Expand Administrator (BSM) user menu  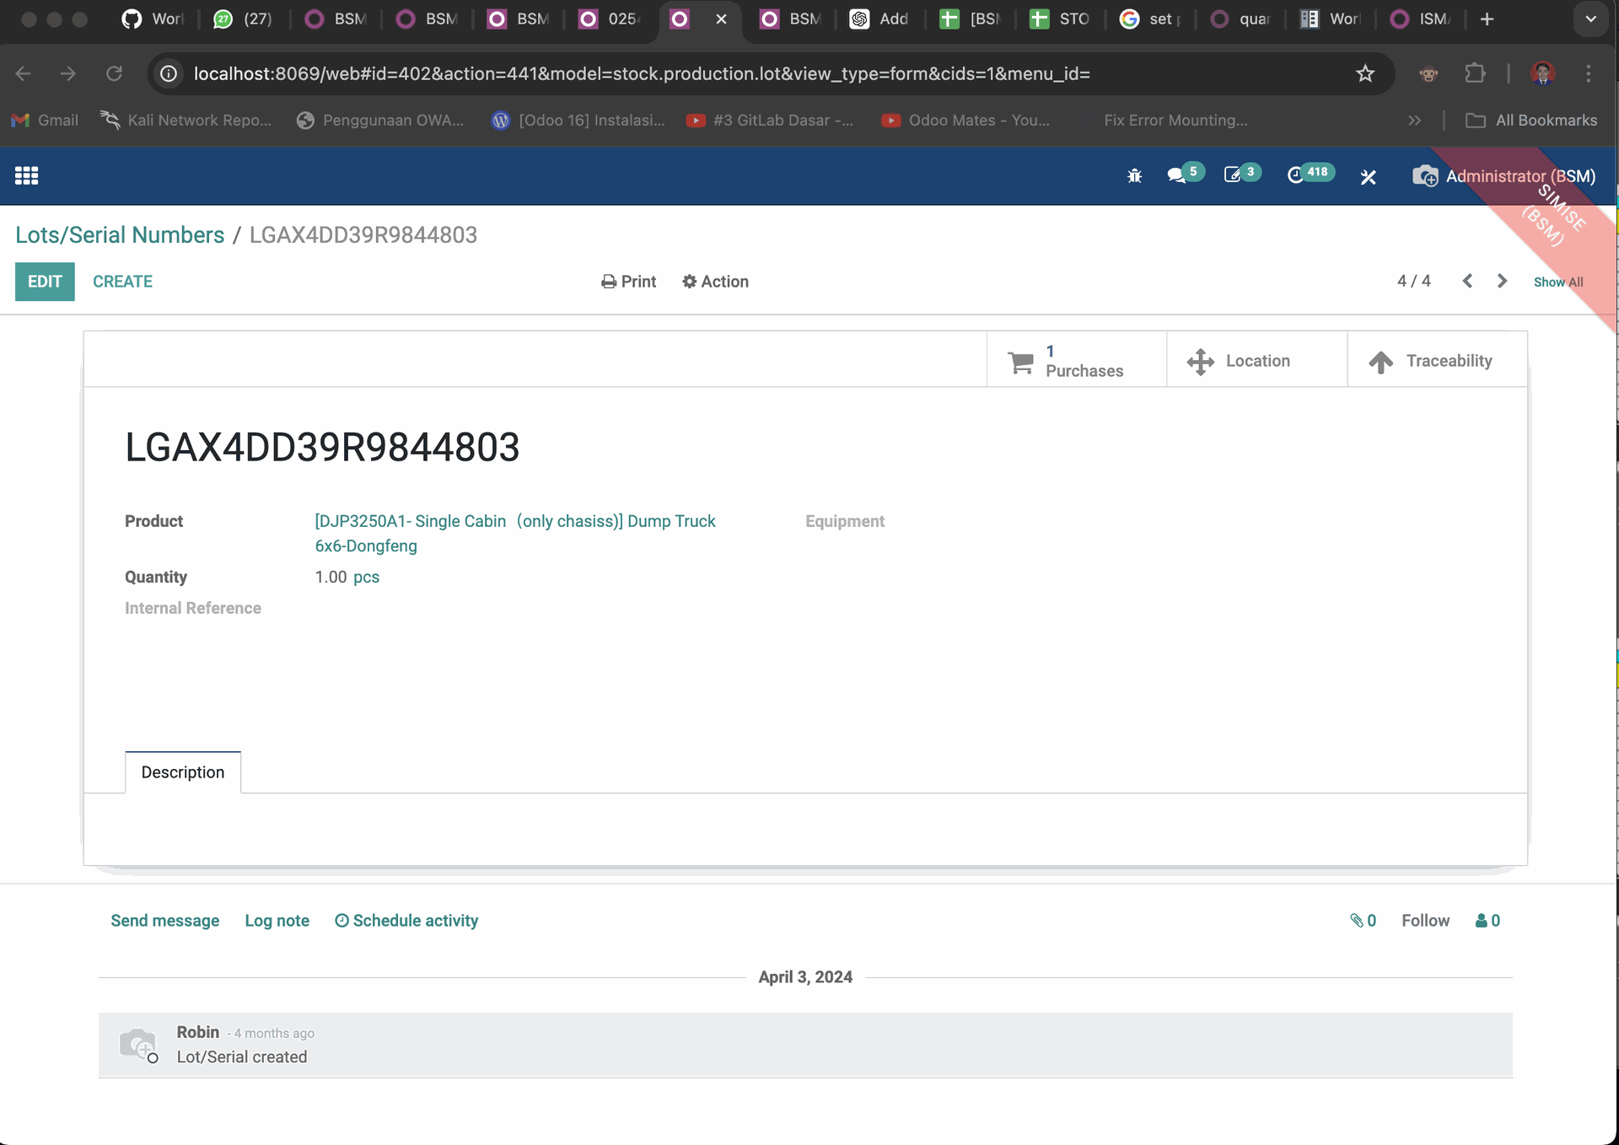pyautogui.click(x=1504, y=176)
